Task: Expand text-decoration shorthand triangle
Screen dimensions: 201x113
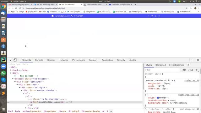Action: [168, 100]
